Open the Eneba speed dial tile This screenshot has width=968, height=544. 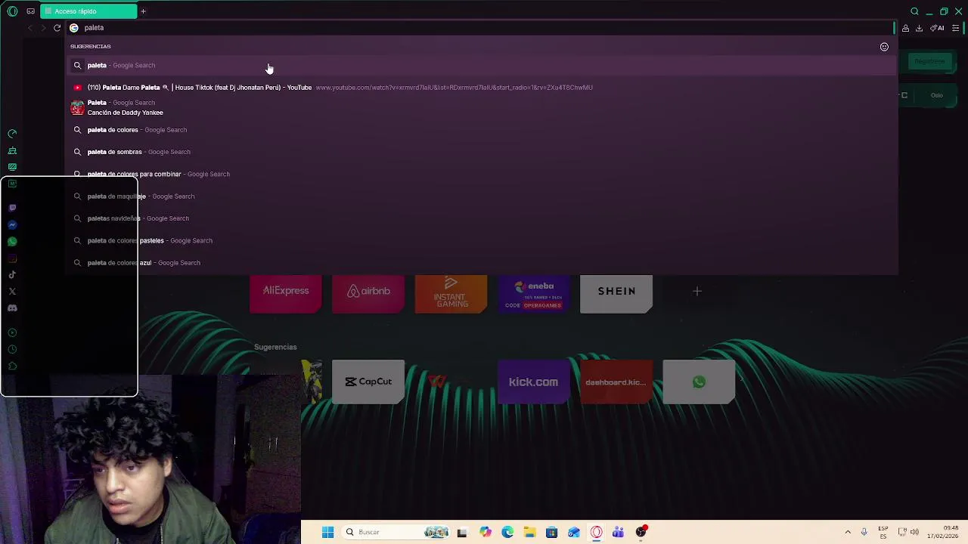pyautogui.click(x=534, y=293)
